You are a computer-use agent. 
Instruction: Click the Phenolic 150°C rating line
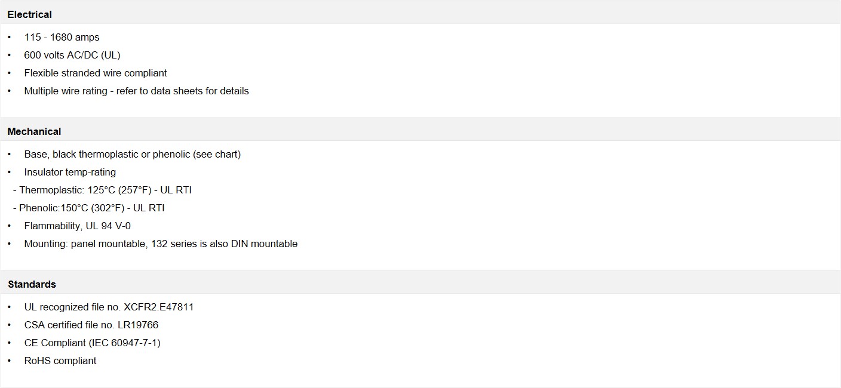(88, 208)
